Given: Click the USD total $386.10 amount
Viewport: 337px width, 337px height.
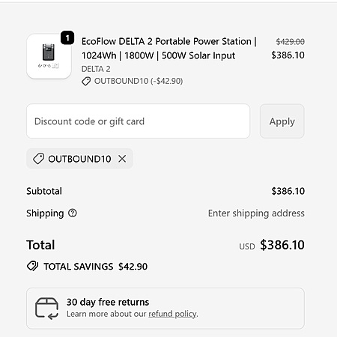Looking at the screenshot, I should click(x=282, y=245).
